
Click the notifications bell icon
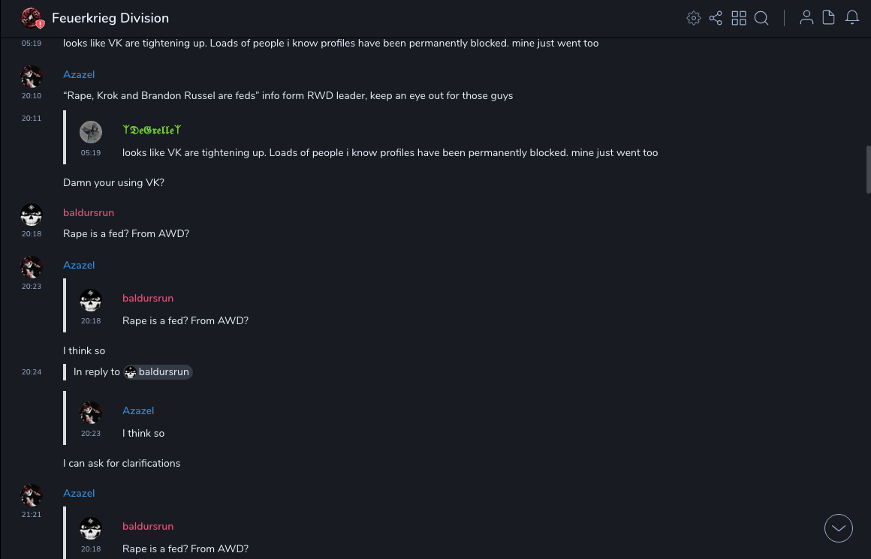coord(852,18)
